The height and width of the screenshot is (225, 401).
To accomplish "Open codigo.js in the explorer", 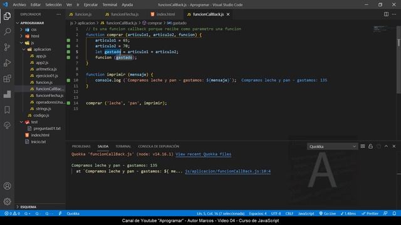I will (41, 115).
